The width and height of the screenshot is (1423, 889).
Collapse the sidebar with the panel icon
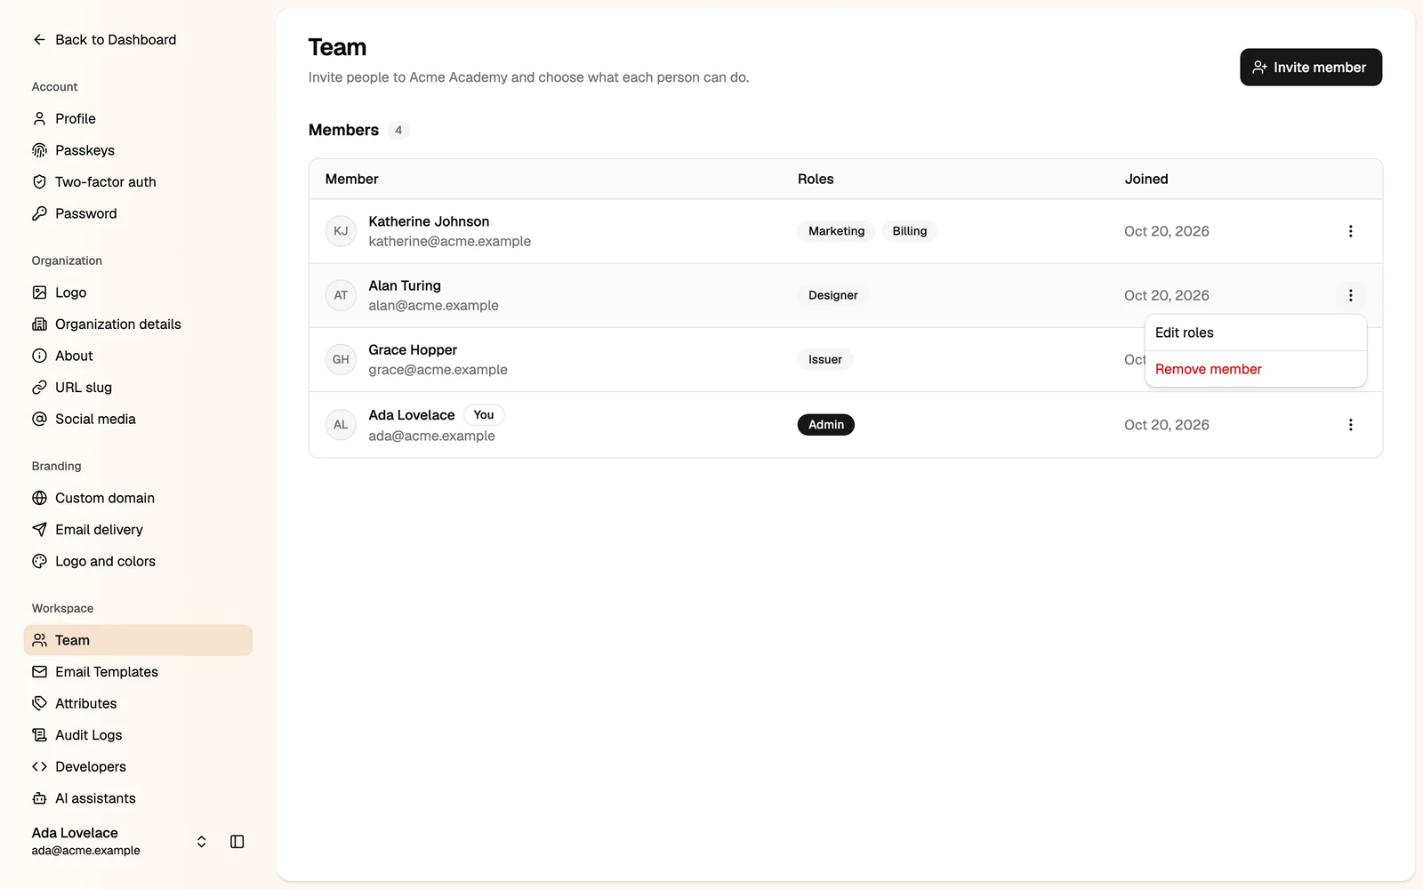click(237, 842)
